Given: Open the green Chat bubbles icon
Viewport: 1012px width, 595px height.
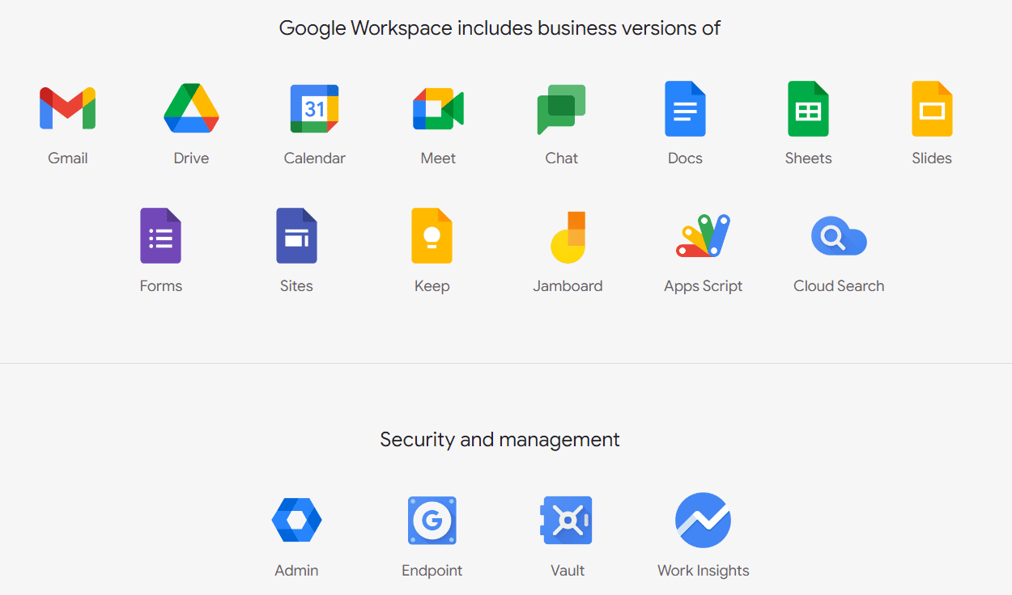Looking at the screenshot, I should [x=562, y=109].
